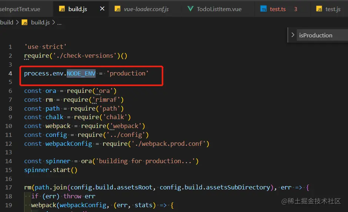
Task: Click the 3 problems badge on test.ts
Action: [x=296, y=9]
